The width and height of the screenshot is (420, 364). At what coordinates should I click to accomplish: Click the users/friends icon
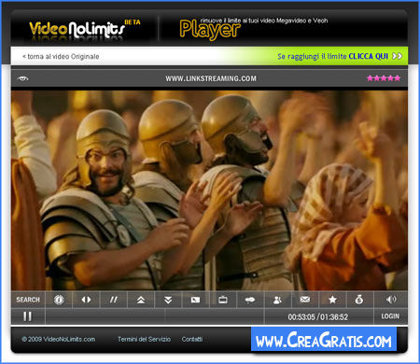[x=277, y=300]
